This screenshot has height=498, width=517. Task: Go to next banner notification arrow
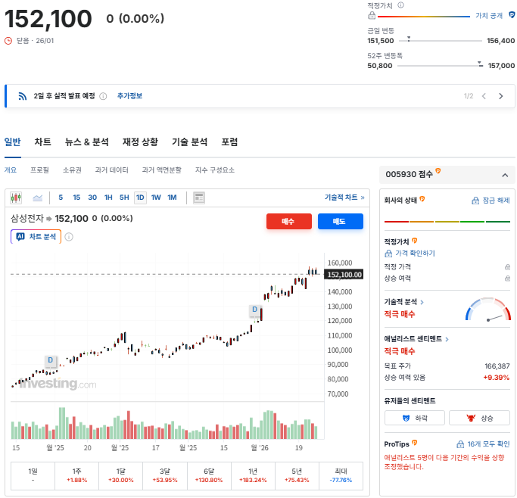click(x=501, y=96)
